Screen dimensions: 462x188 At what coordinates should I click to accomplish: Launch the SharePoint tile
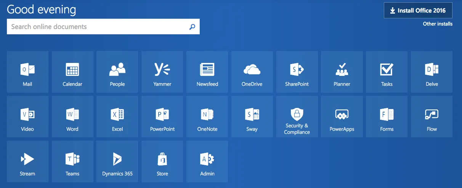click(297, 72)
